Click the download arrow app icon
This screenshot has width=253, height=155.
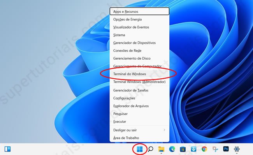pyautogui.click(x=193, y=149)
